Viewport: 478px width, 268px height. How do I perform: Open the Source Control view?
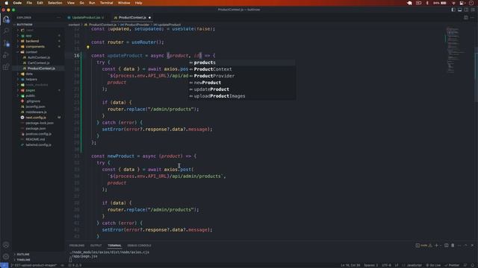[6, 43]
